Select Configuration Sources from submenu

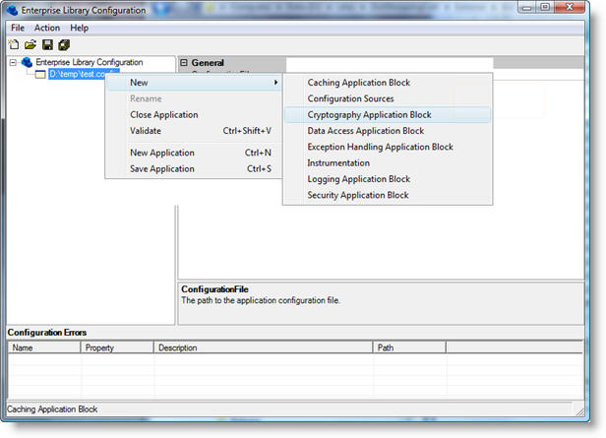tap(388, 98)
